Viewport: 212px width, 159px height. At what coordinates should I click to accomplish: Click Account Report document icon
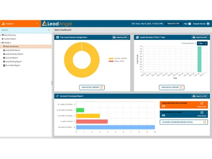pos(4,58)
